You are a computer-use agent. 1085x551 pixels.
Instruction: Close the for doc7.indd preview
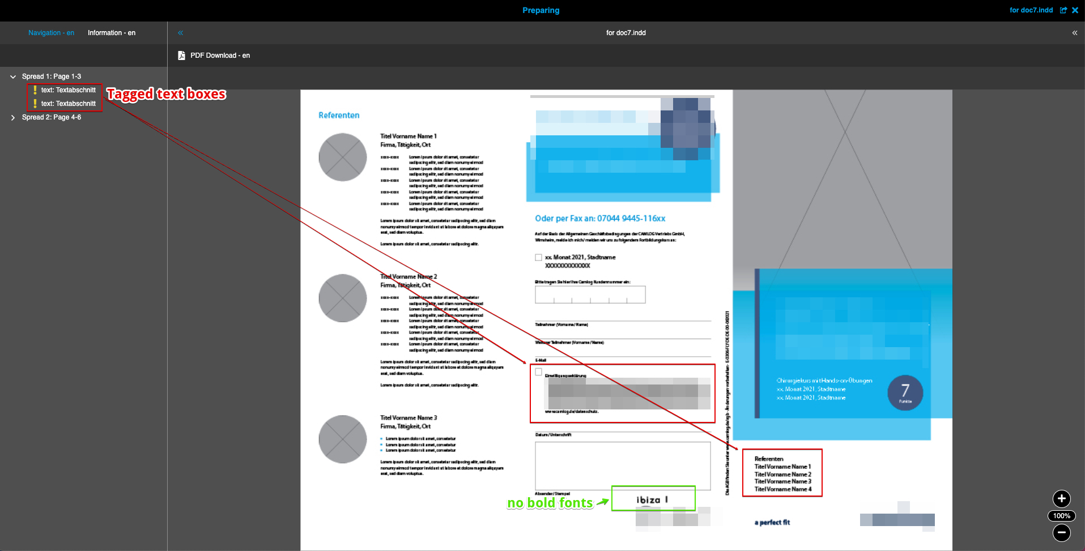tap(1075, 10)
